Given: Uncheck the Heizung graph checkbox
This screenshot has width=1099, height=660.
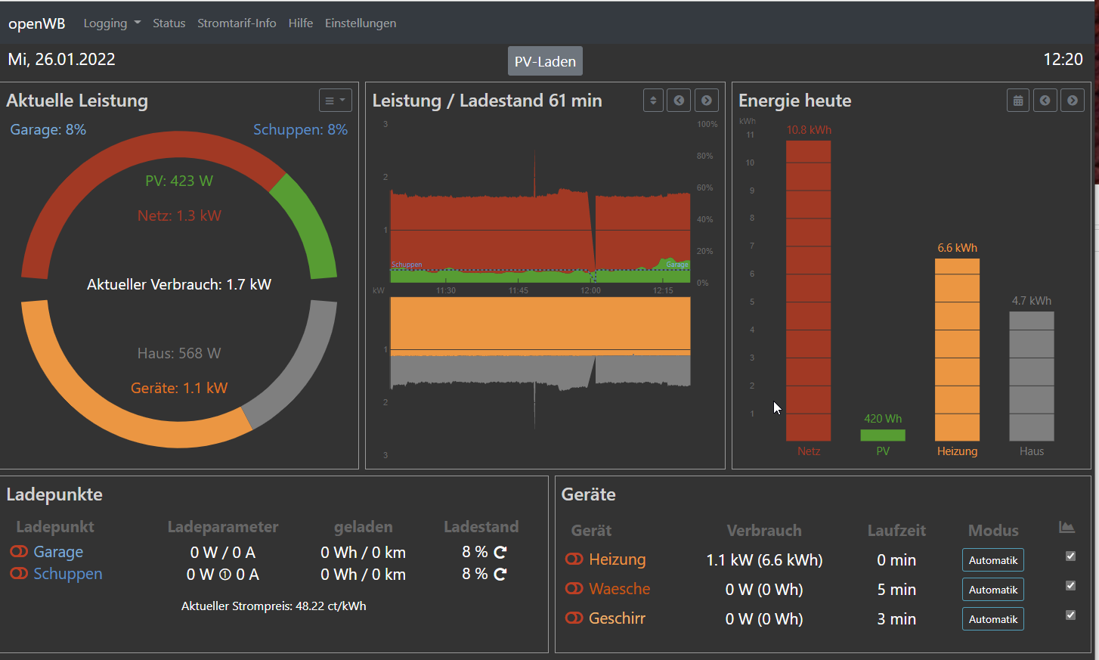Looking at the screenshot, I should [x=1070, y=556].
